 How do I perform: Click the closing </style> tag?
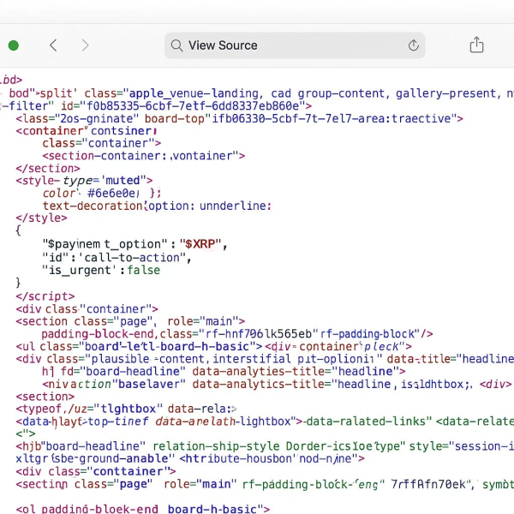click(x=41, y=218)
